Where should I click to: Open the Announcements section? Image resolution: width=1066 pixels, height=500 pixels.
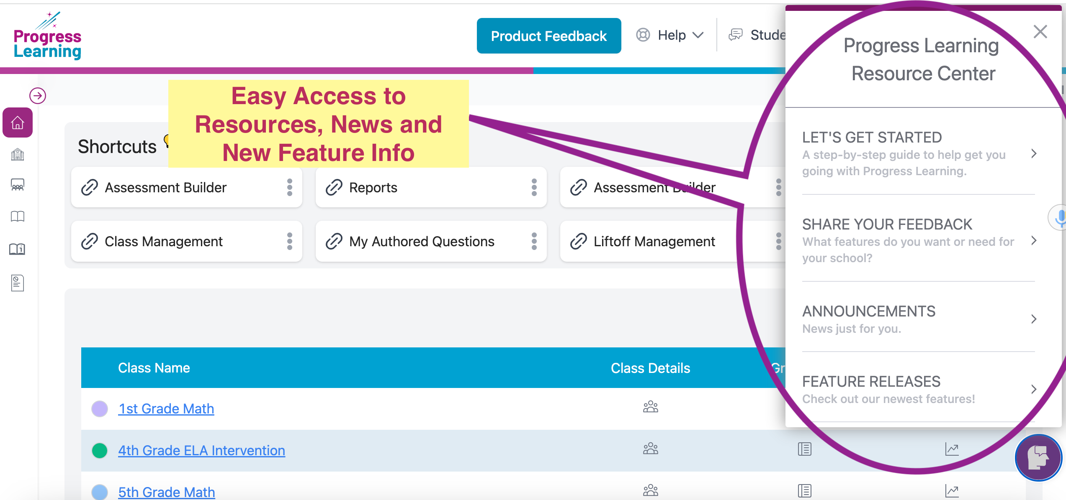pos(918,319)
